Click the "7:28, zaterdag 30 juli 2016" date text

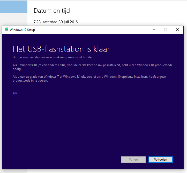tap(56, 22)
